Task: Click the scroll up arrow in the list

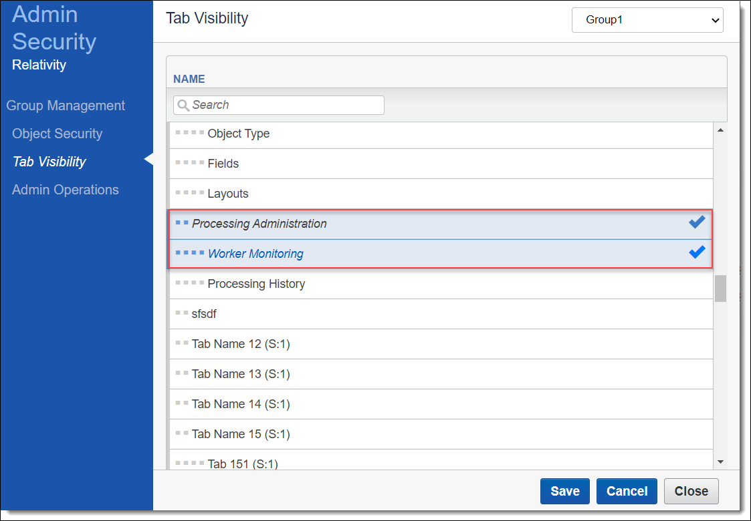Action: 720,130
